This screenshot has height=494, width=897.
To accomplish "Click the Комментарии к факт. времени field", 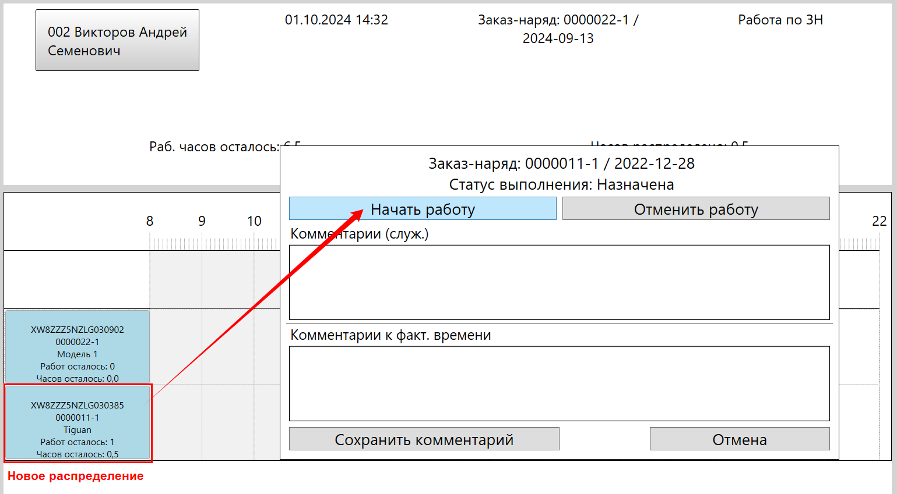I will pos(559,383).
